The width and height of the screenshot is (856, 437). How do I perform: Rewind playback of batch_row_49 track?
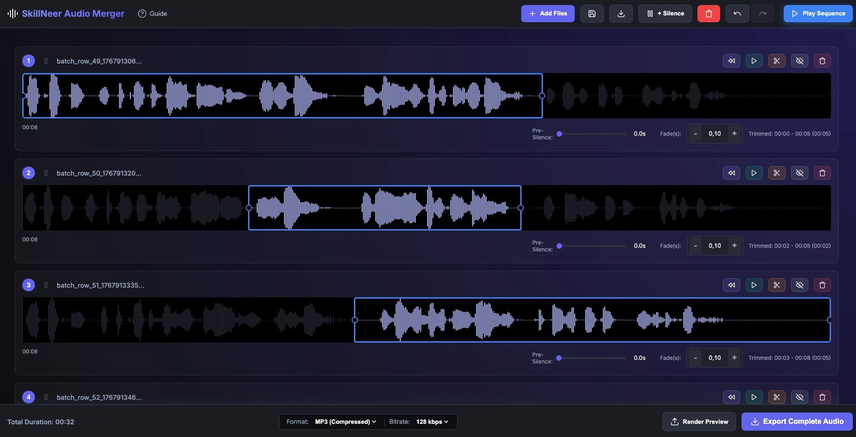point(732,61)
